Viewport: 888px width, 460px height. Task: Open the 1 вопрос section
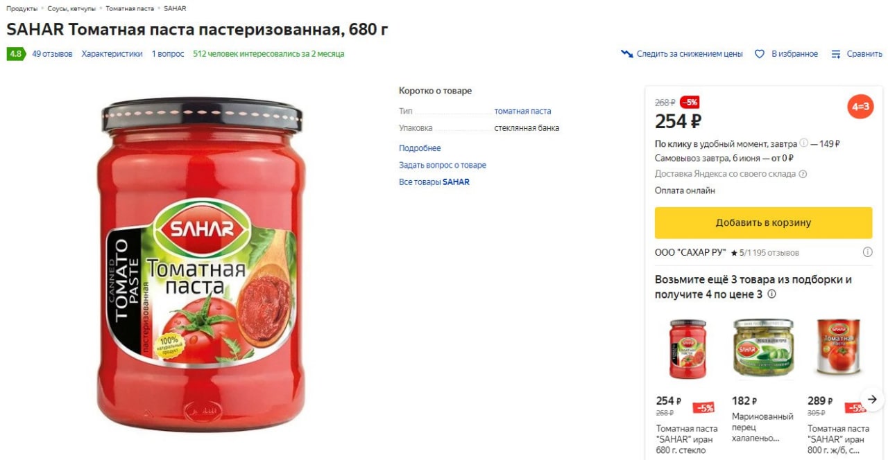[168, 54]
